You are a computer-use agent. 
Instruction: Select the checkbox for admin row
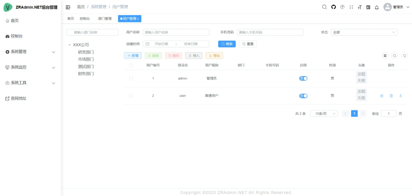point(131,78)
